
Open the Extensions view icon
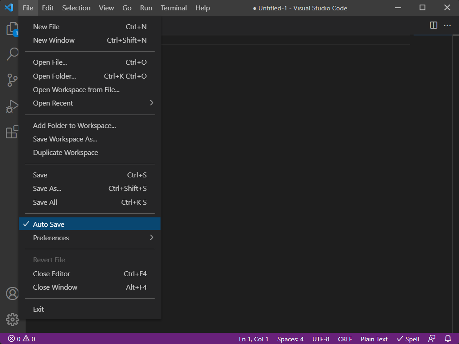[x=12, y=132]
